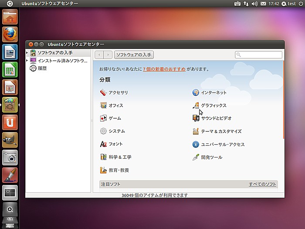Image resolution: width=305 pixels, height=229 pixels.
Task: Launch GIMP from the launcher
Action: pos(10,140)
